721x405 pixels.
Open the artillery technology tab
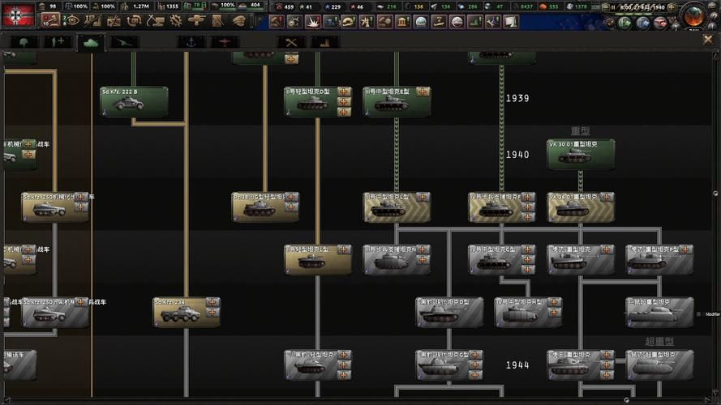click(124, 43)
